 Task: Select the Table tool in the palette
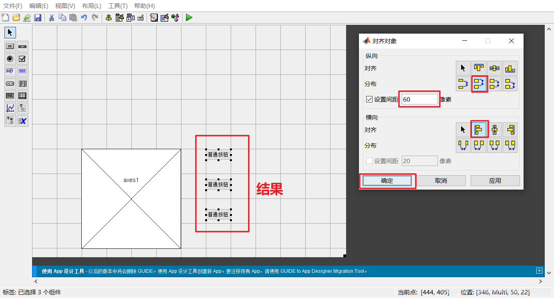[x=22, y=95]
